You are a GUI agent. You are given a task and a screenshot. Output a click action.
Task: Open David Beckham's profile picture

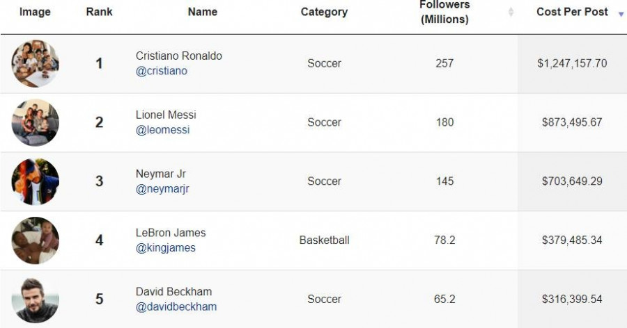pos(36,300)
